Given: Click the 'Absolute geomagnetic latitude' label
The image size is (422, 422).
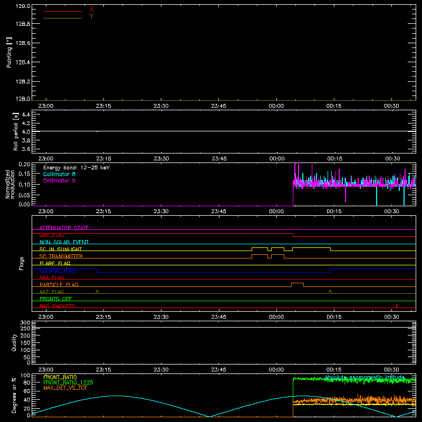Looking at the screenshot, I should (365, 378).
